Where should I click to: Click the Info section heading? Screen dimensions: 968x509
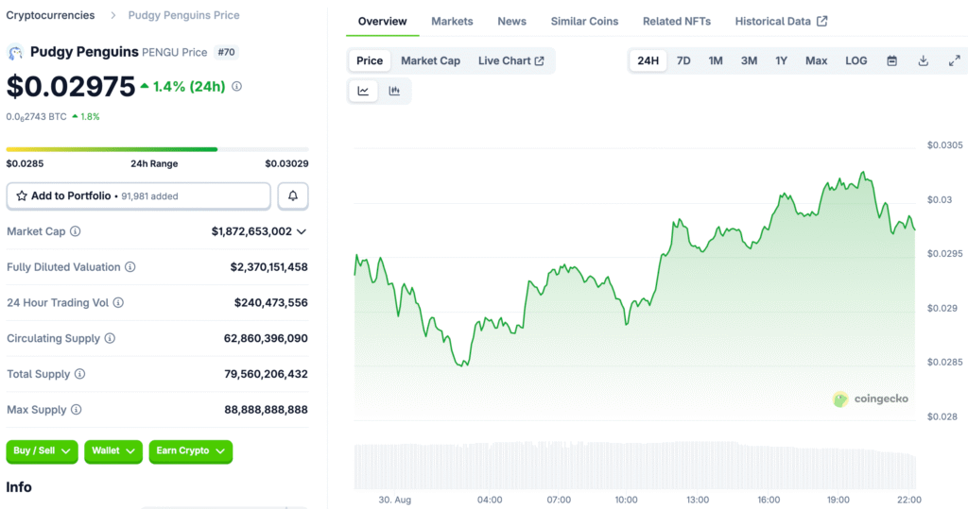click(19, 487)
